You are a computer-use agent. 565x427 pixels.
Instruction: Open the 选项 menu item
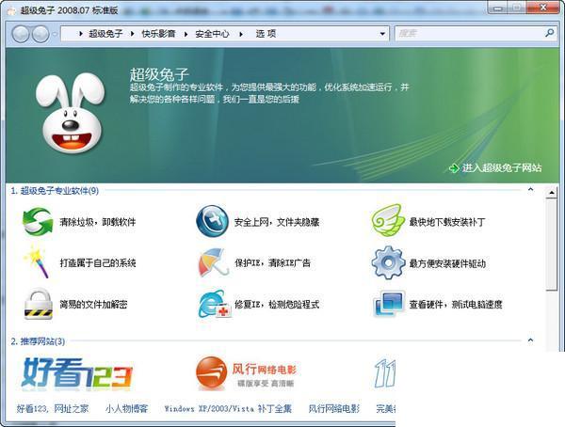[x=266, y=34]
